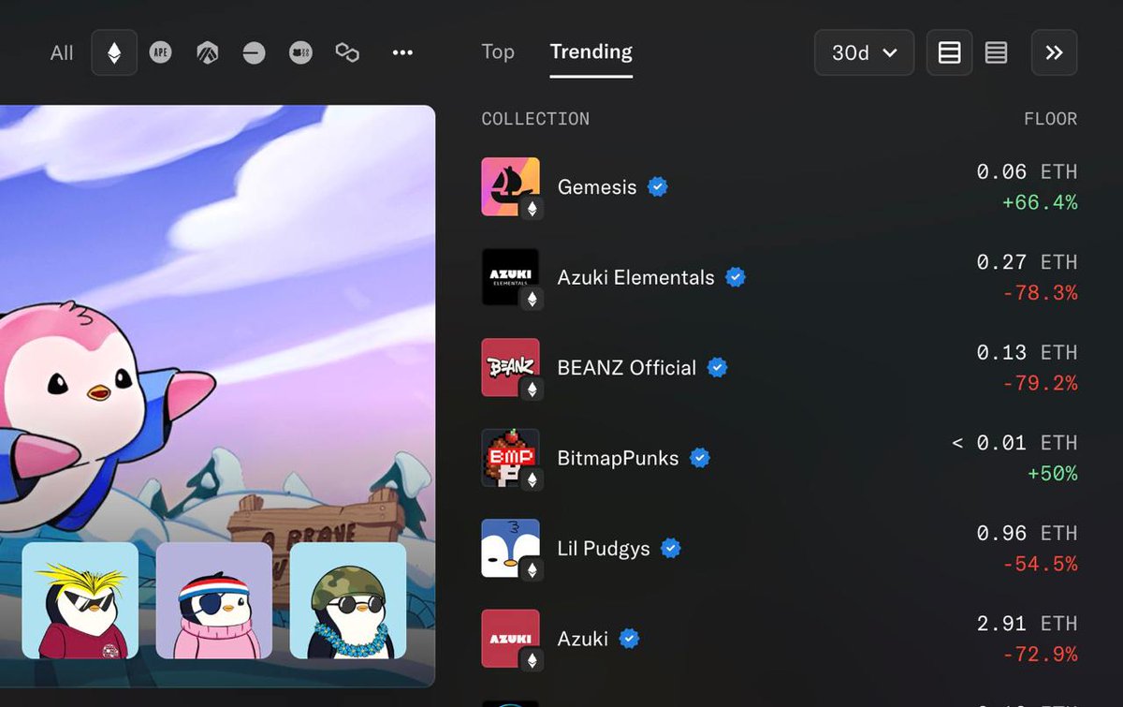Click the Azuki Elementals collection name
Image resolution: width=1123 pixels, height=707 pixels.
(x=635, y=277)
